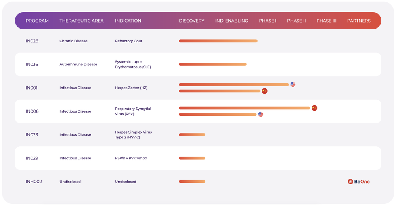Open the INH002 program name
The width and height of the screenshot is (396, 205).
[34, 182]
